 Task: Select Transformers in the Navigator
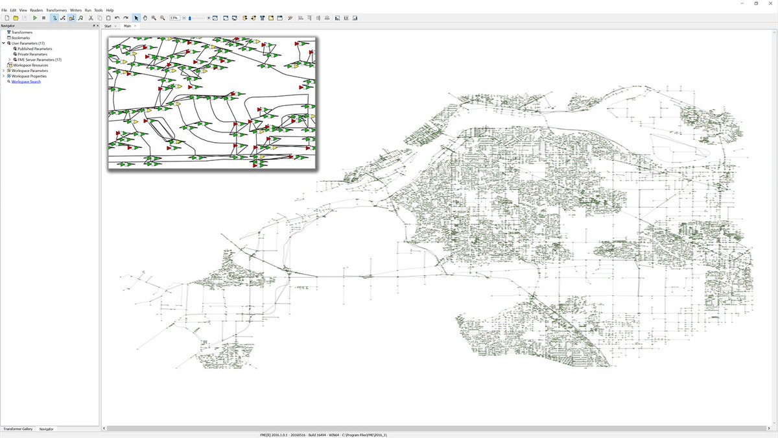(21, 32)
